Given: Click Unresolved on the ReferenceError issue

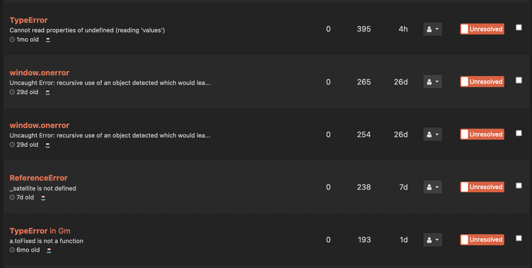Looking at the screenshot, I should tap(482, 187).
